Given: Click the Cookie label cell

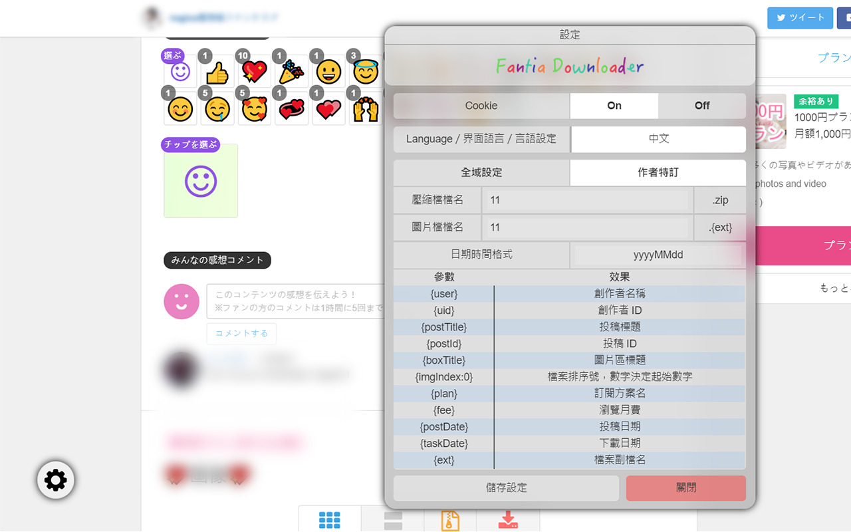Looking at the screenshot, I should [x=481, y=106].
